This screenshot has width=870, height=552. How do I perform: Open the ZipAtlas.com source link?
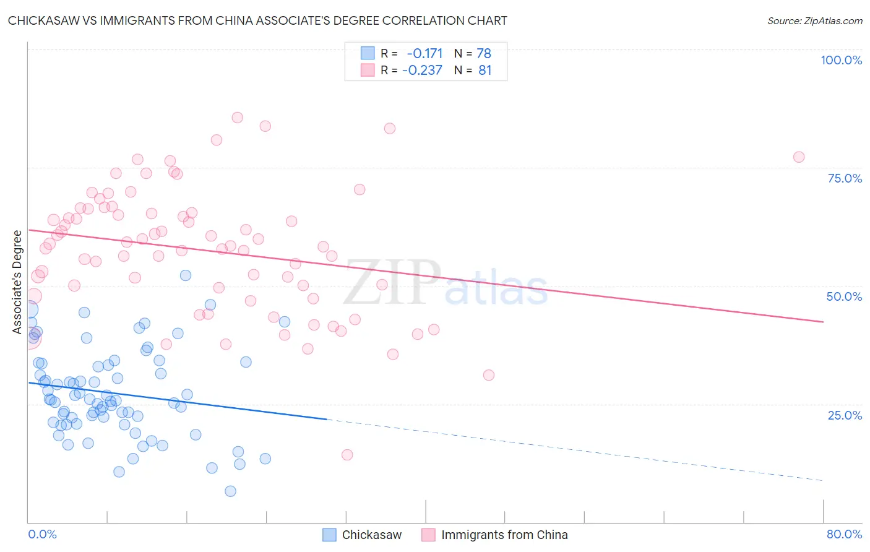tap(815, 21)
